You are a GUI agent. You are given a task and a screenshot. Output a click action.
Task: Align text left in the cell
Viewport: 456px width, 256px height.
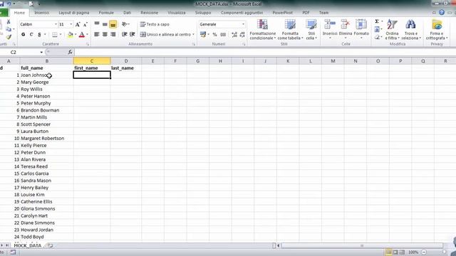(x=97, y=34)
